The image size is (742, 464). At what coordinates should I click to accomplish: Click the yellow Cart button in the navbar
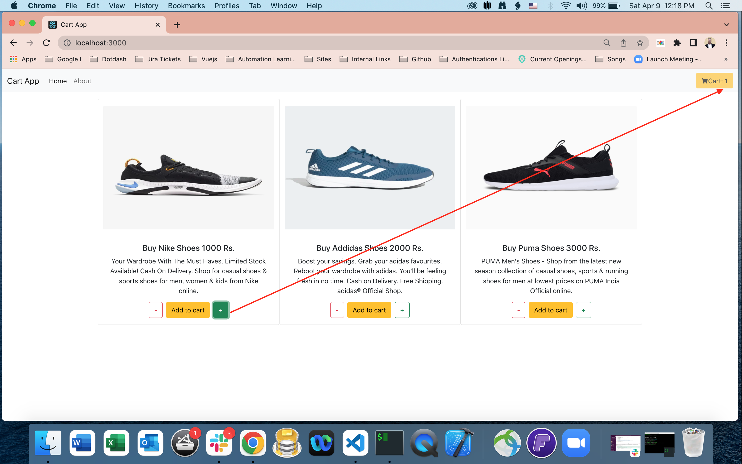(x=714, y=81)
